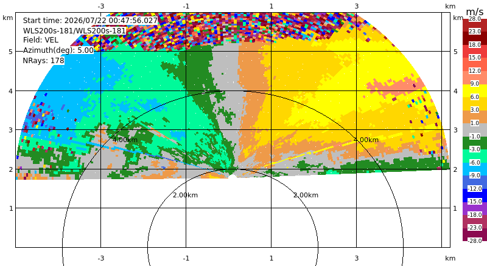Click the right 4.00km range ring label

click(x=366, y=140)
